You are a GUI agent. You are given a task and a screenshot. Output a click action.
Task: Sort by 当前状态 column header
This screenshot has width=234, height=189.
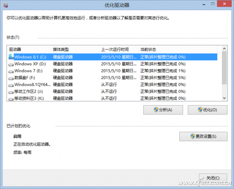point(177,49)
